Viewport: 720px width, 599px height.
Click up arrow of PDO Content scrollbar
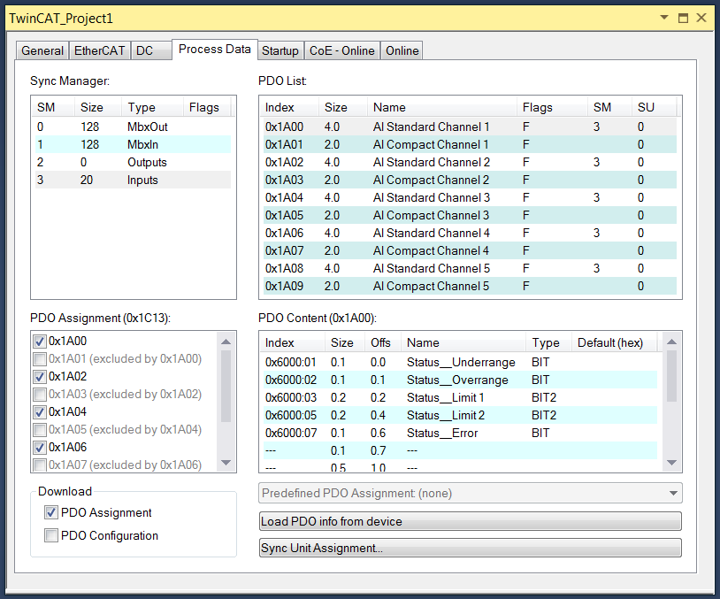[x=671, y=342]
